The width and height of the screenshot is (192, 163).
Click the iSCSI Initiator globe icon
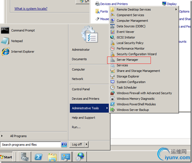(x=112, y=37)
